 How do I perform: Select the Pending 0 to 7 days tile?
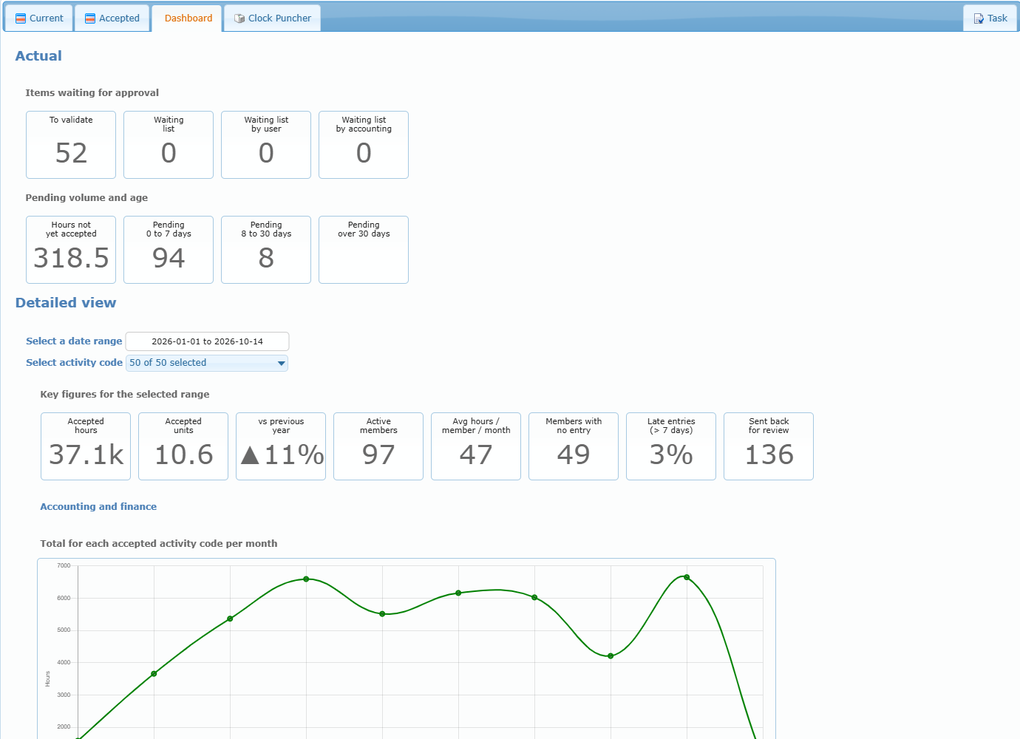tap(169, 250)
